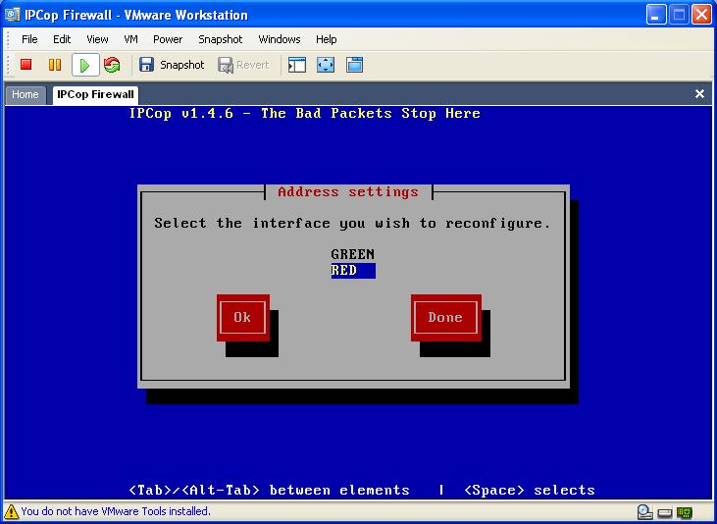This screenshot has height=524, width=717.
Task: Click the Revert icon
Action: click(x=226, y=65)
